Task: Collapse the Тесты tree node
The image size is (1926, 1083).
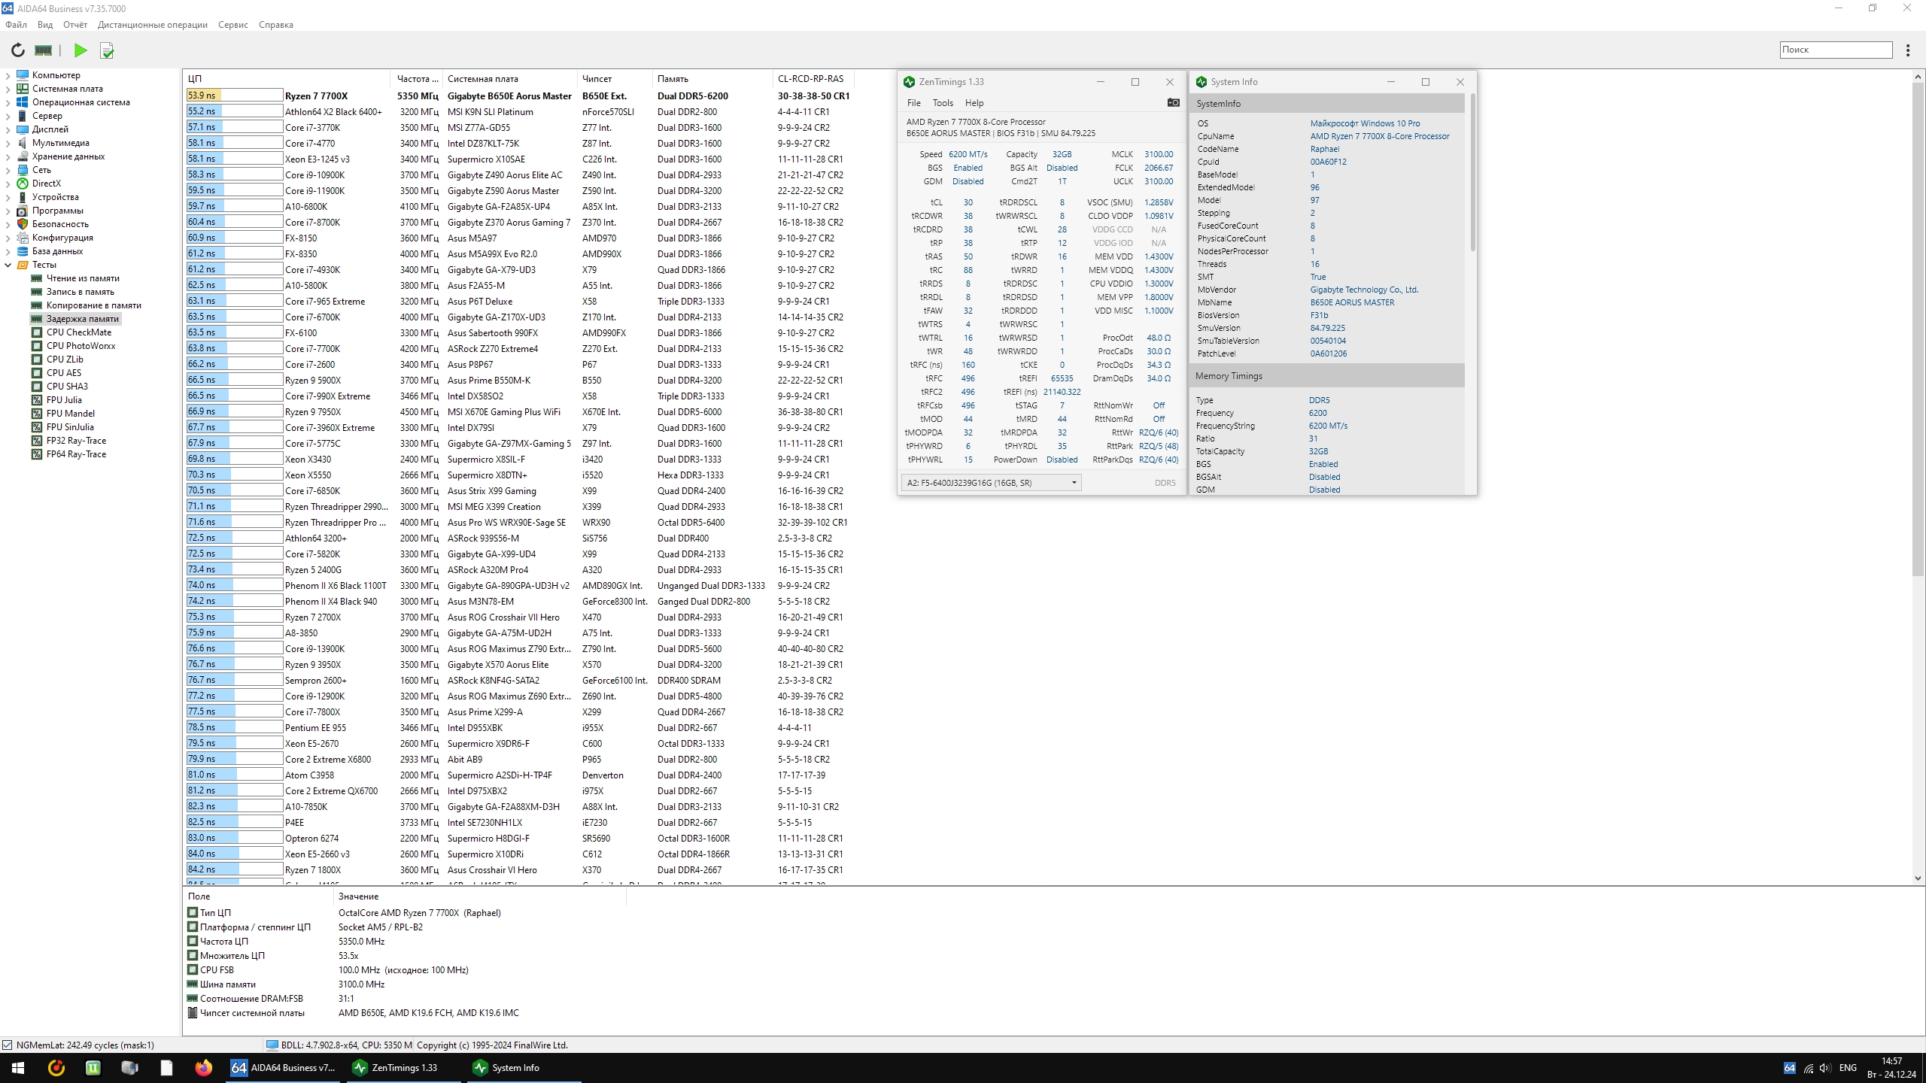Action: pos(8,265)
